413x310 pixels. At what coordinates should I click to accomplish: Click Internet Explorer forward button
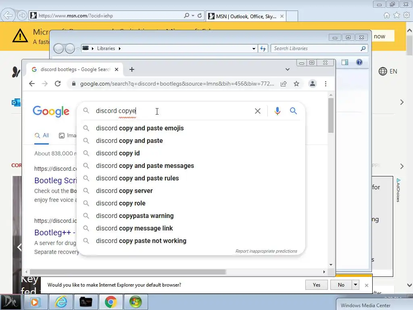[22, 15]
